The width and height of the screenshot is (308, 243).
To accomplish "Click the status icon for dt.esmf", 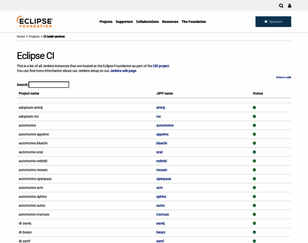I will [254, 241].
